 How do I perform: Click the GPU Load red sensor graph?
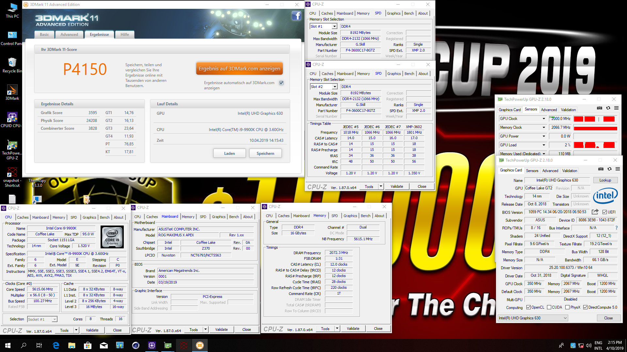click(595, 145)
